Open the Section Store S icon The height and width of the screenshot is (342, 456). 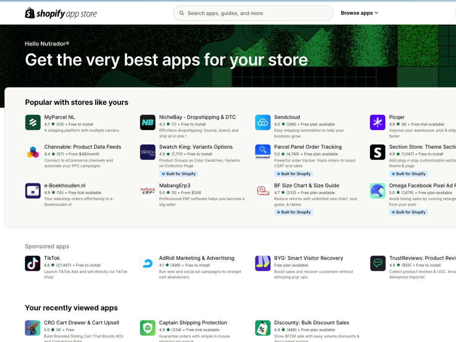378,152
